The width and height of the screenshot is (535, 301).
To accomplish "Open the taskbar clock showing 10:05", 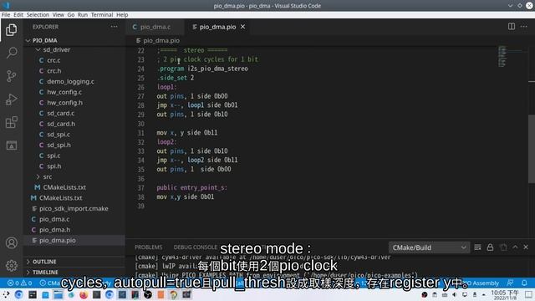I will tap(505, 295).
